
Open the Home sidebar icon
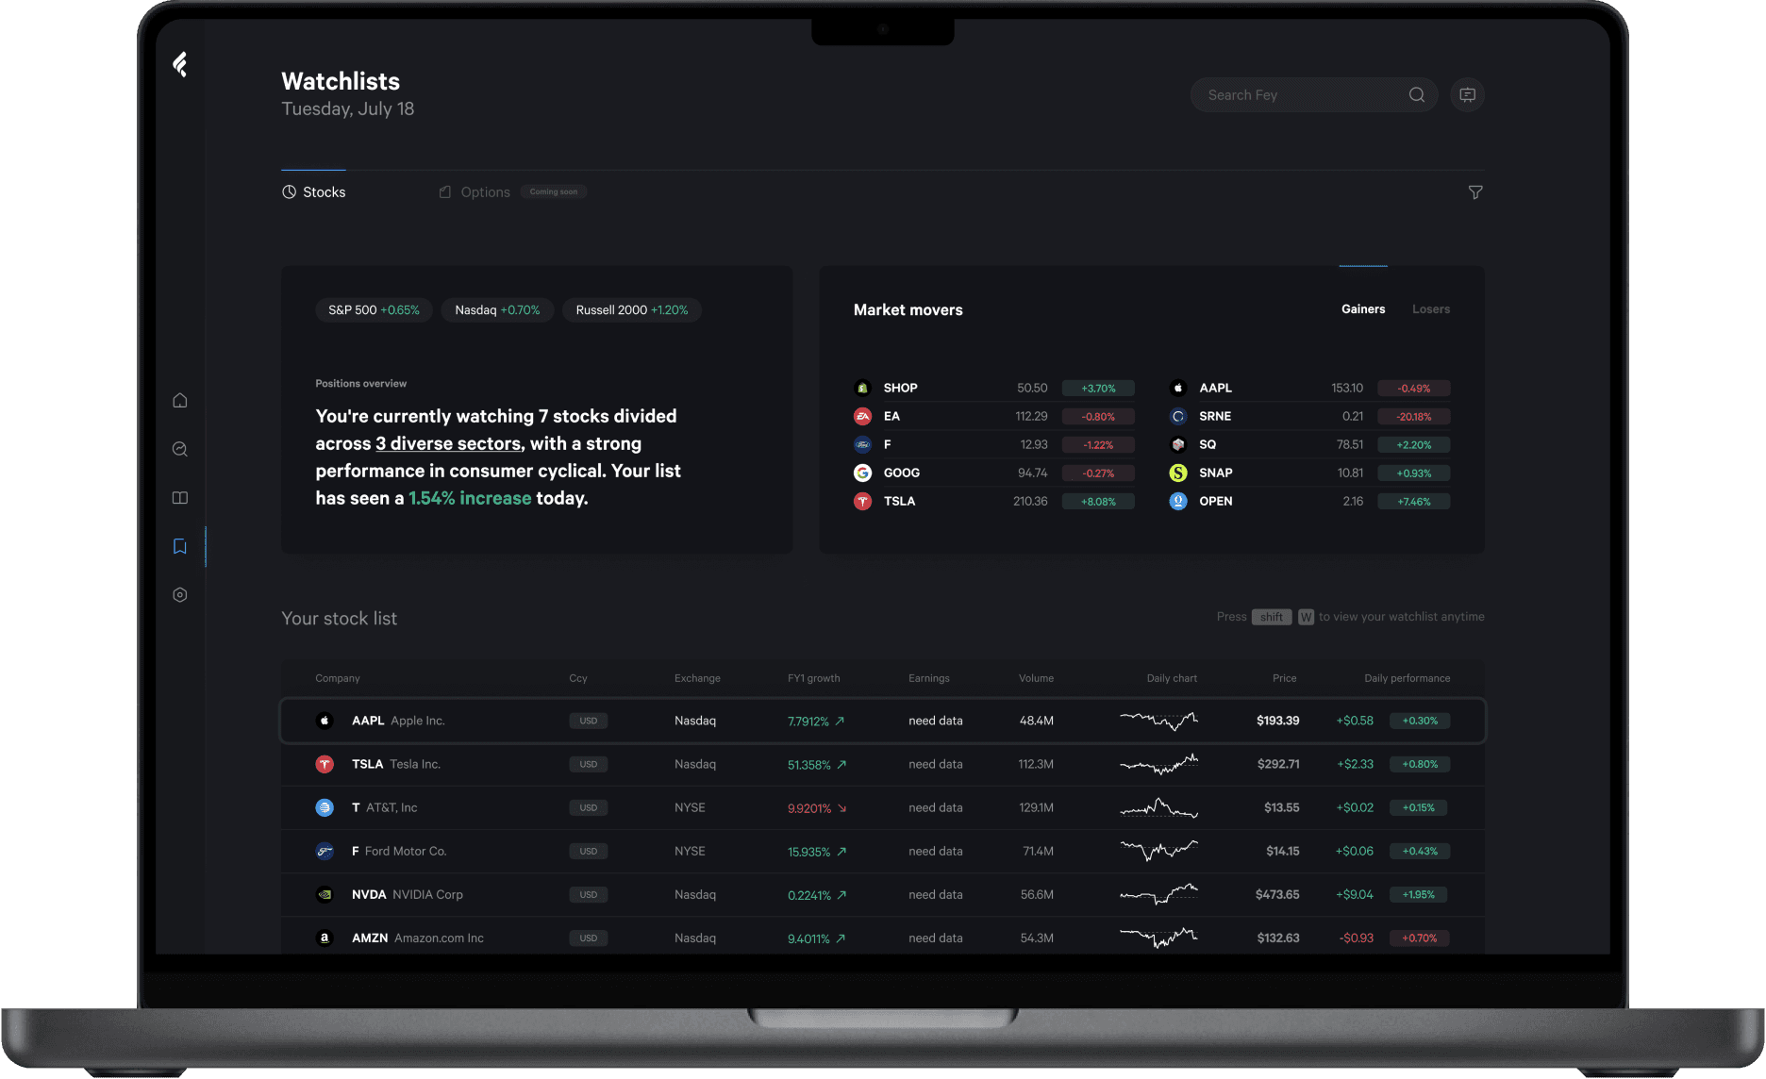[180, 401]
